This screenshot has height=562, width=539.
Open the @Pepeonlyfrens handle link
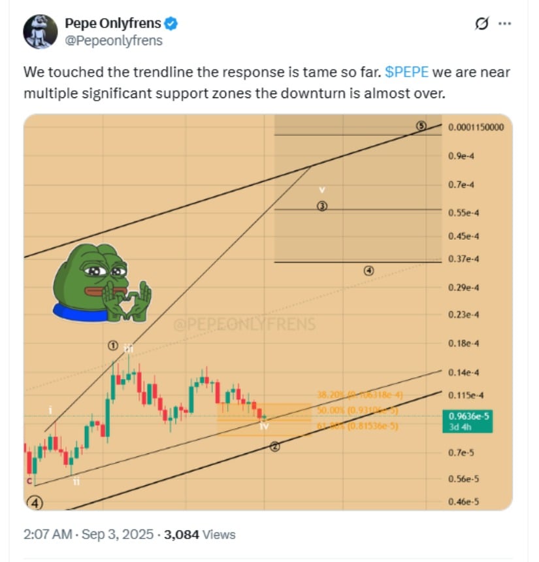tap(114, 41)
